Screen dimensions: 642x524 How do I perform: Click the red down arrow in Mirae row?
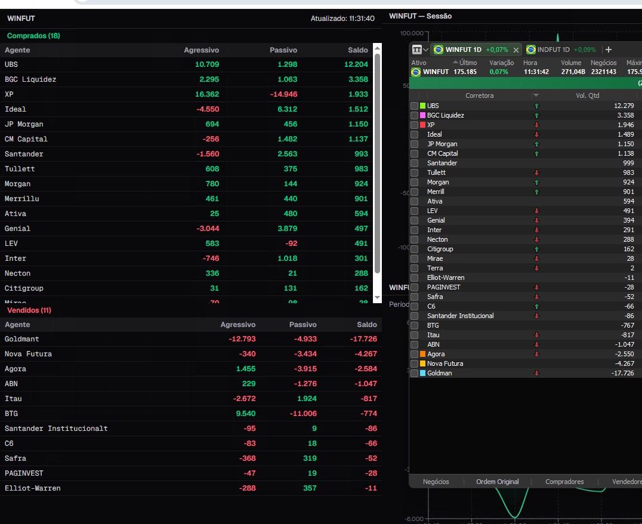click(536, 258)
